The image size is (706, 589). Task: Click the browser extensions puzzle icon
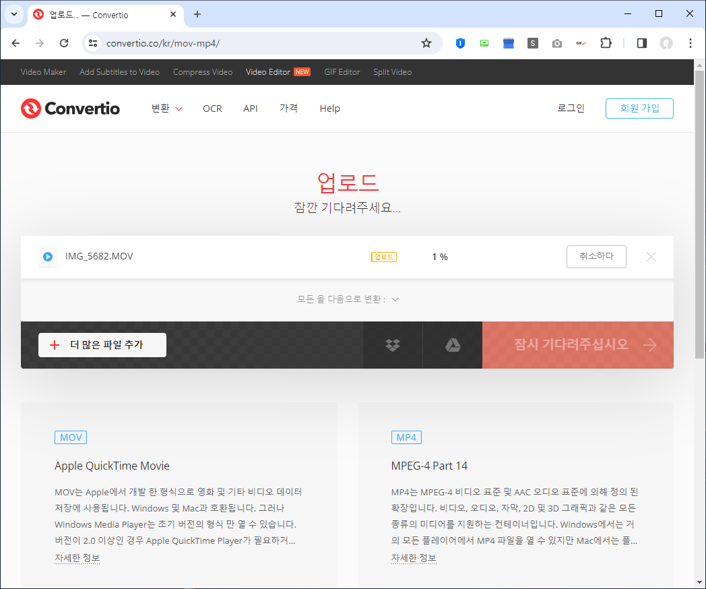pos(606,42)
